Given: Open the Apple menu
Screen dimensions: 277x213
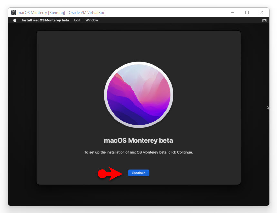Looking at the screenshot, I should (x=15, y=20).
